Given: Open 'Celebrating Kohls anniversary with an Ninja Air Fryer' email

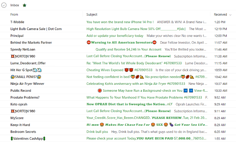Looking at the screenshot, I should [x=136, y=84].
